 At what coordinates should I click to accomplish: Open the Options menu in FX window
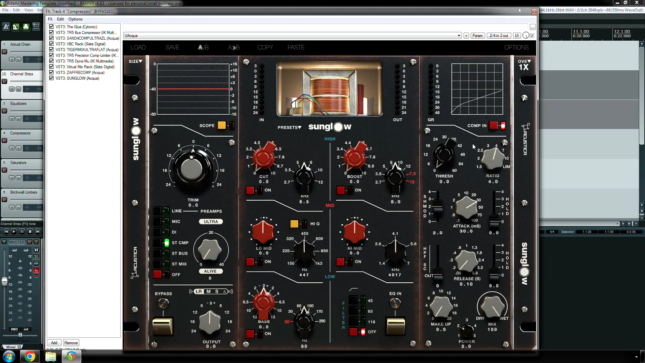click(x=76, y=19)
